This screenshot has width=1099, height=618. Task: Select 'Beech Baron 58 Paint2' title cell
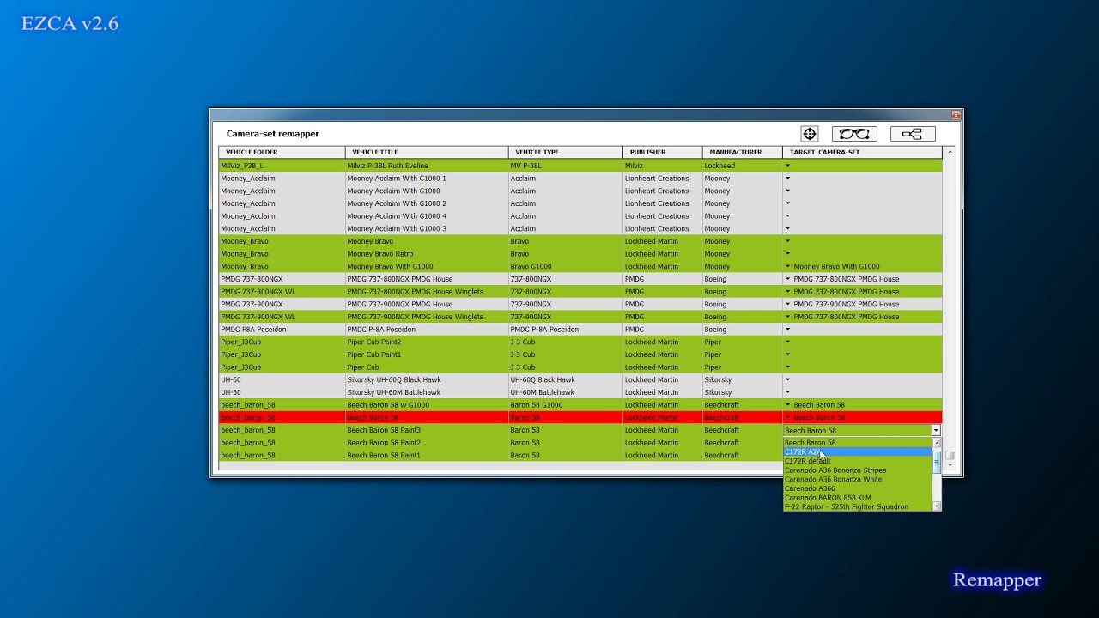coord(427,443)
